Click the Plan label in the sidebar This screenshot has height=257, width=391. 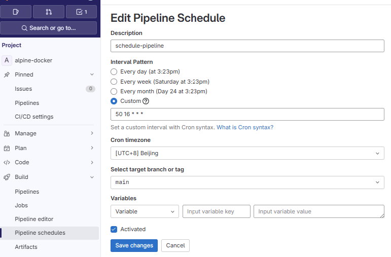click(x=21, y=148)
